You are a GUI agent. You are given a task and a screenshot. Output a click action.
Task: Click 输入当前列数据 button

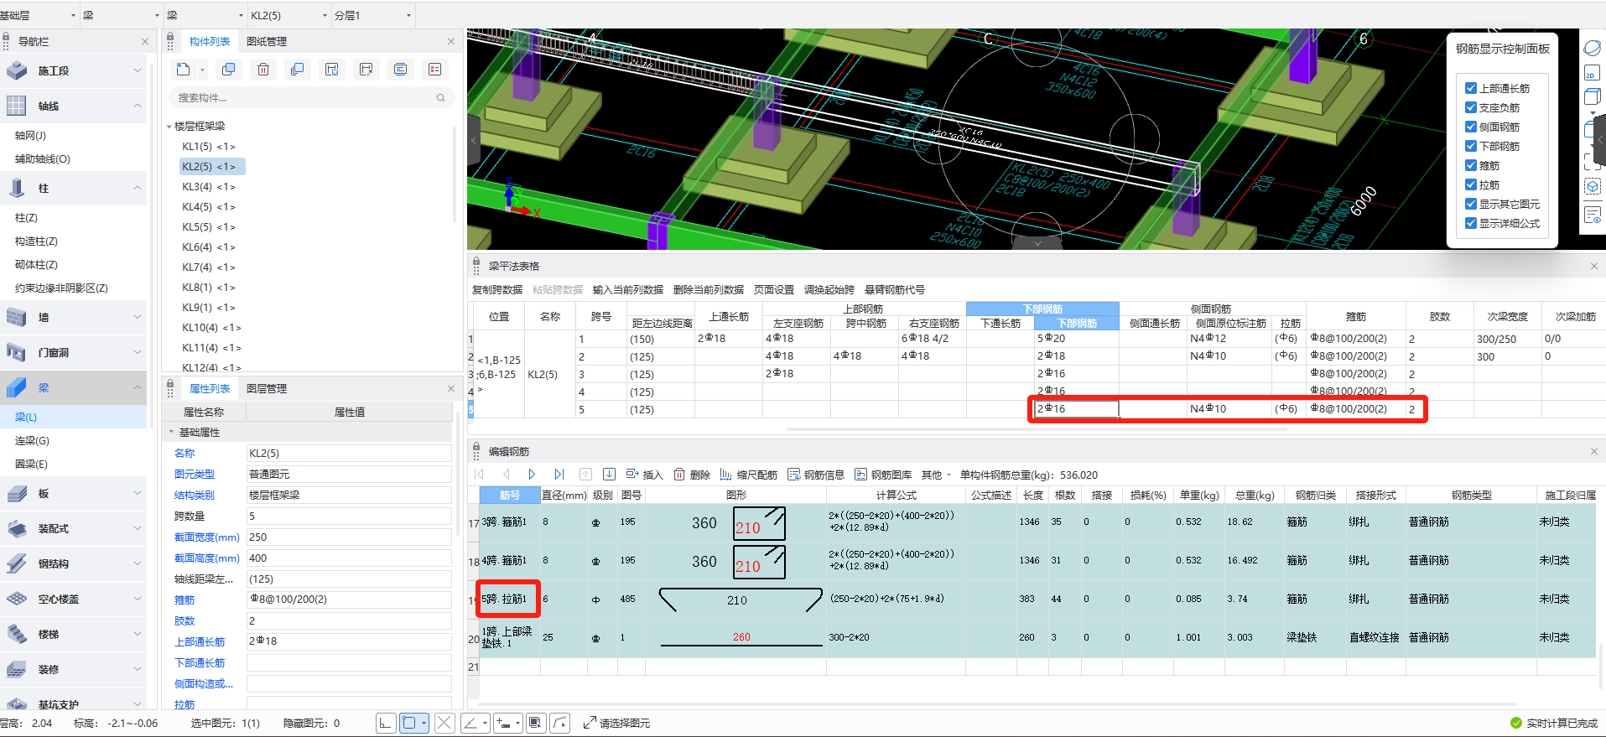[627, 289]
